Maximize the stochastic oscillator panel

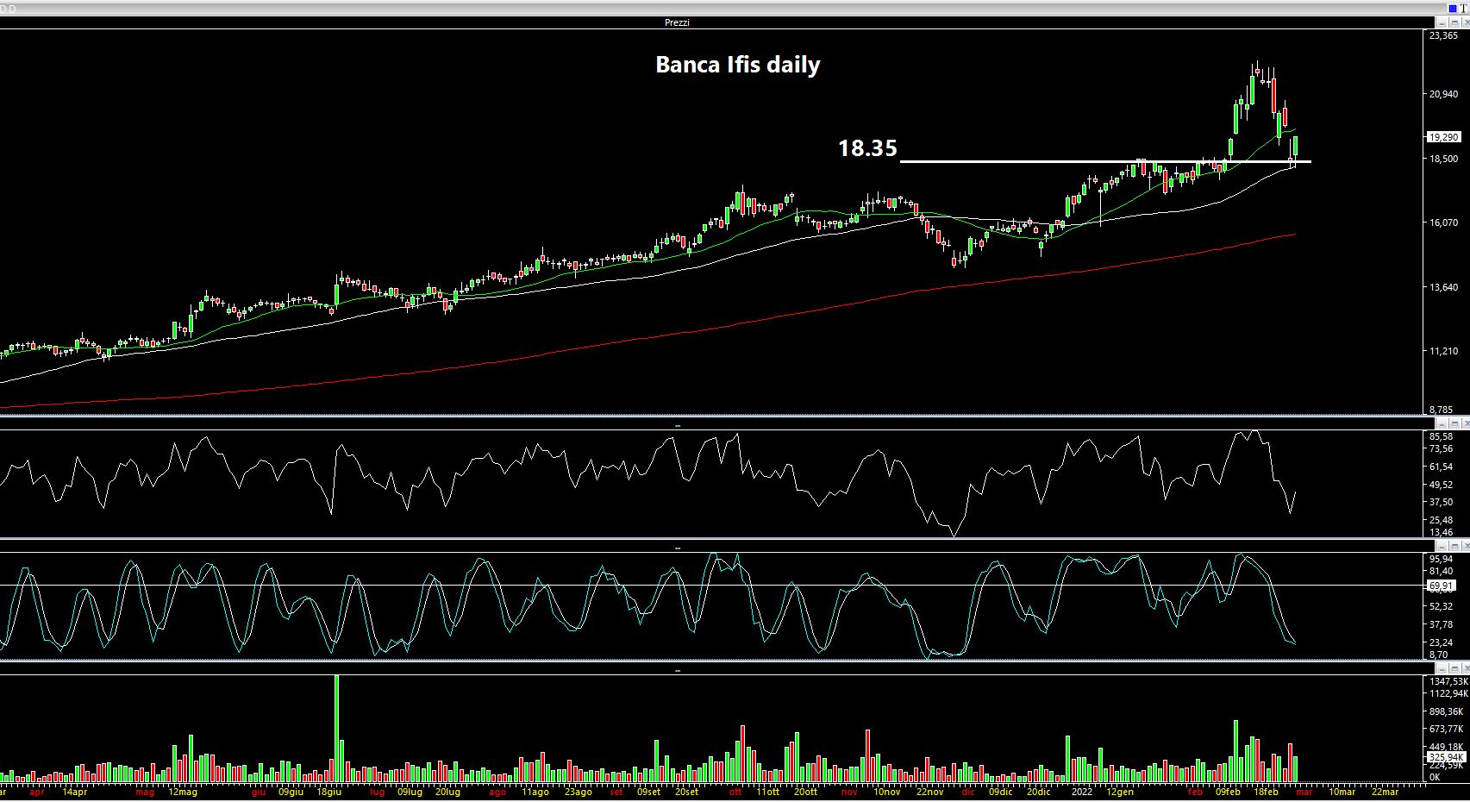(x=1454, y=546)
